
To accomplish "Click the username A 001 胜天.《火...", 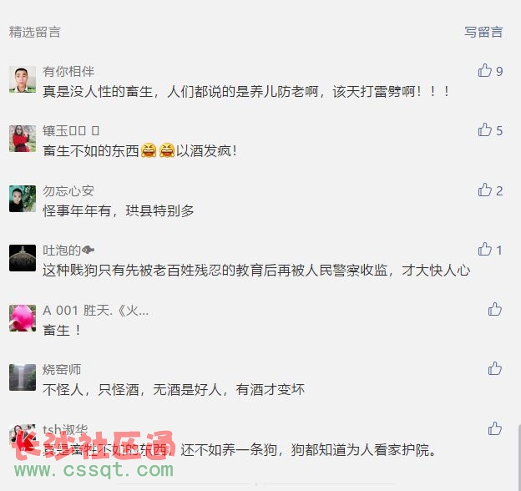I will 96,311.
